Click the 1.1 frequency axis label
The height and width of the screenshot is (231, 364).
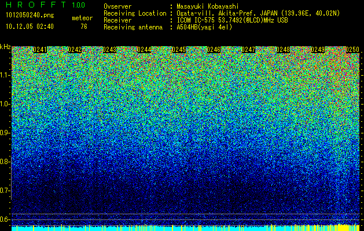click(x=5, y=75)
